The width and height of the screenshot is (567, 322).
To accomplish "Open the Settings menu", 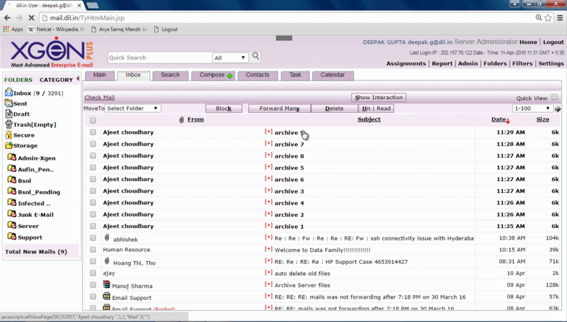I will (551, 63).
